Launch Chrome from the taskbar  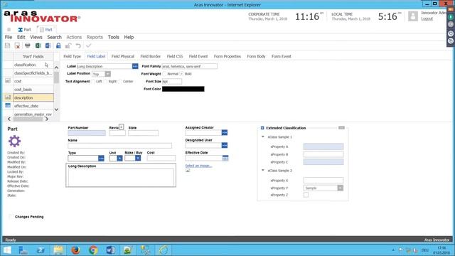tap(93, 250)
